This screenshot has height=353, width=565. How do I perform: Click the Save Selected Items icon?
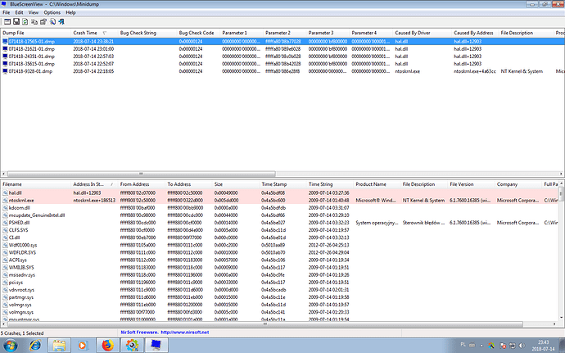pyautogui.click(x=16, y=22)
